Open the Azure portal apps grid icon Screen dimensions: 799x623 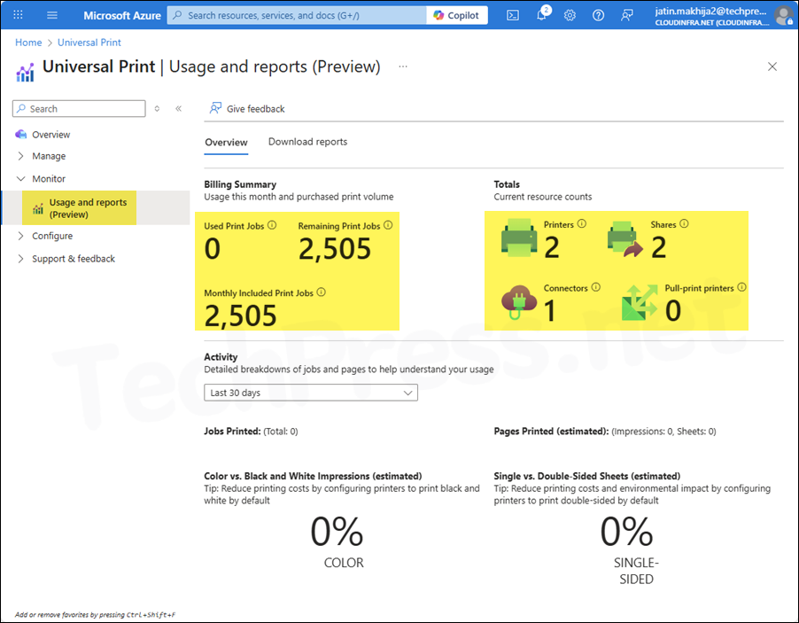pos(18,15)
